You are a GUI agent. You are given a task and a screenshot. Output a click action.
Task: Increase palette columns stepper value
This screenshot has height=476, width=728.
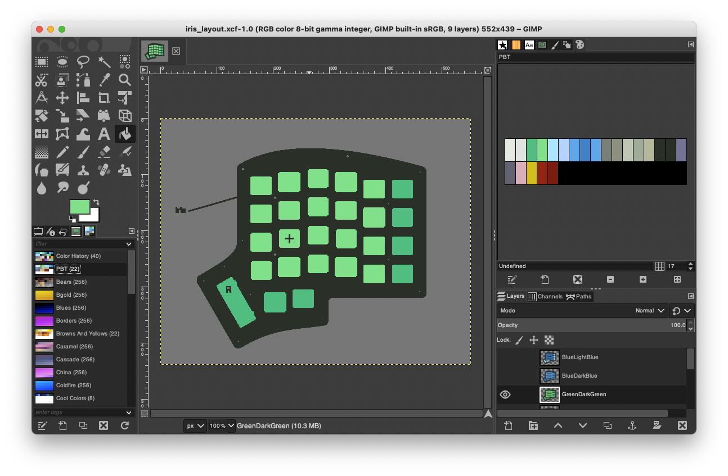point(691,264)
